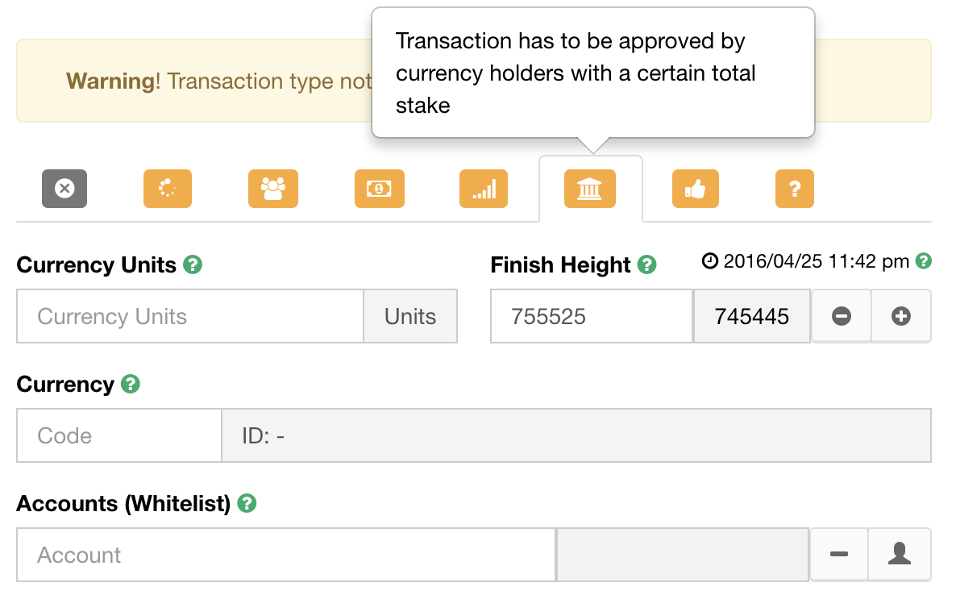956x595 pixels.
Task: Select the gray X no-approval tab
Action: click(x=64, y=189)
